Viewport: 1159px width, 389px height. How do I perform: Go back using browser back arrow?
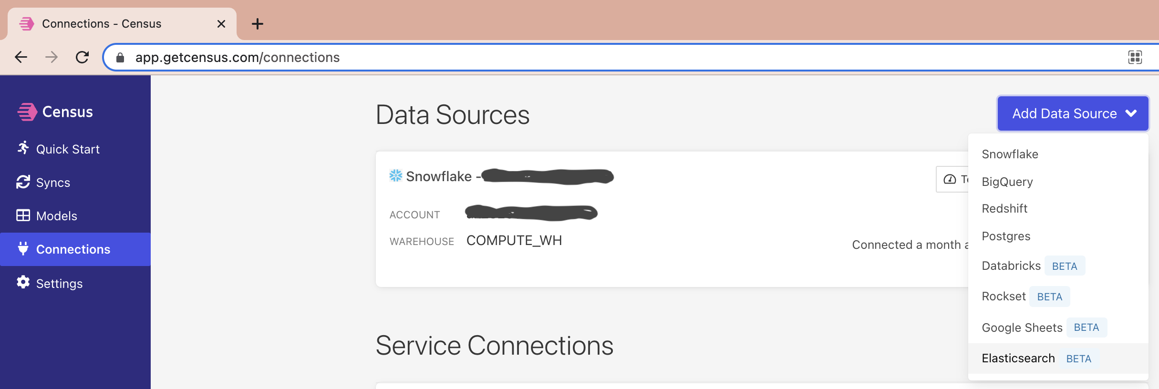click(x=21, y=58)
